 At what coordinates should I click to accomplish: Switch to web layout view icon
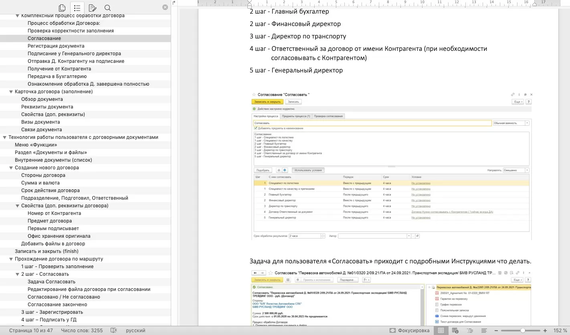[x=455, y=331]
